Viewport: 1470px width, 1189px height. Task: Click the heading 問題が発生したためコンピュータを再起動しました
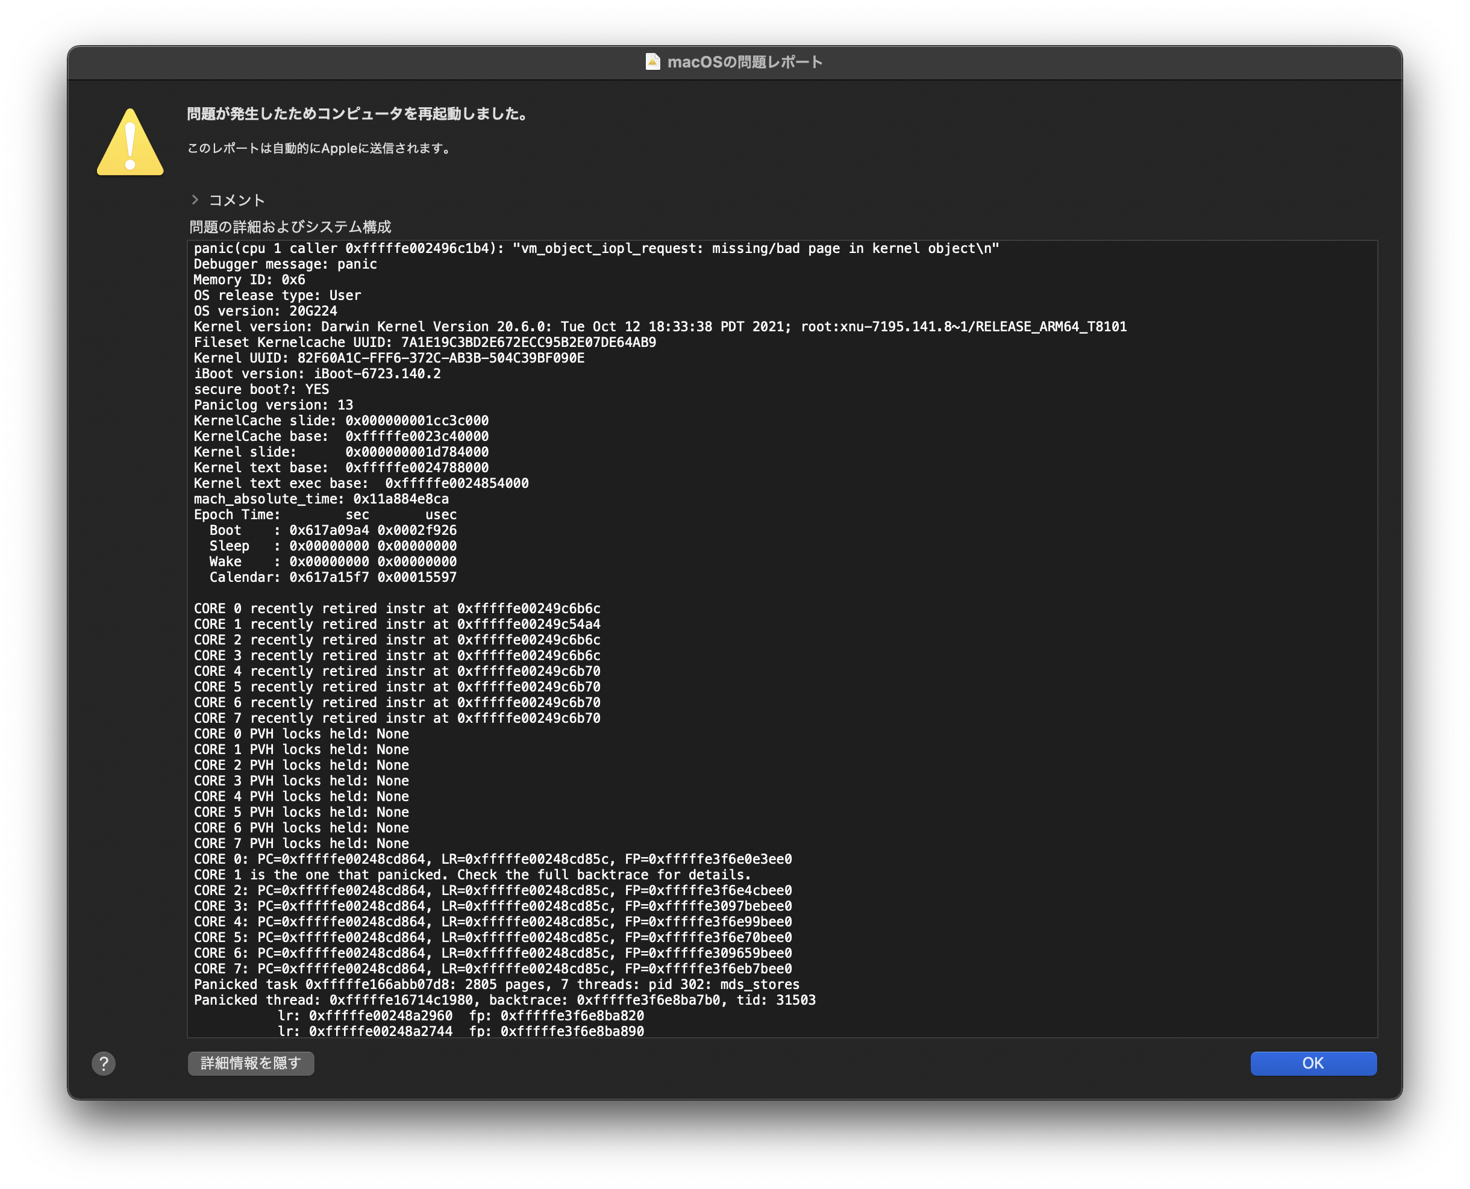pos(358,114)
